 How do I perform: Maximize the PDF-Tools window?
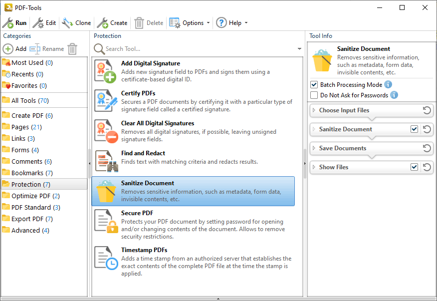click(402, 7)
